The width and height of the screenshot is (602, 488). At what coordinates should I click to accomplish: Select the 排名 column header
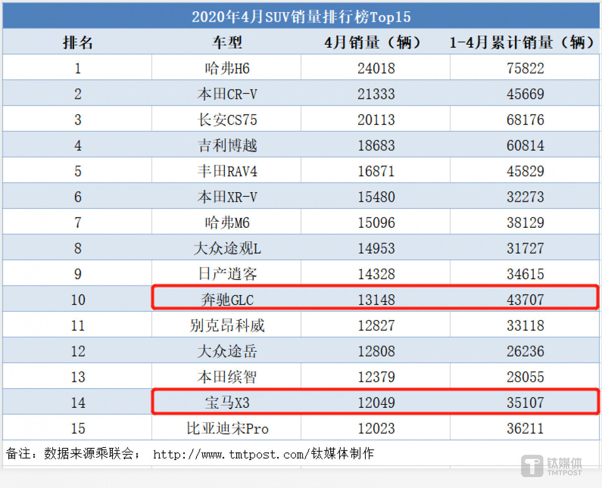(x=78, y=42)
